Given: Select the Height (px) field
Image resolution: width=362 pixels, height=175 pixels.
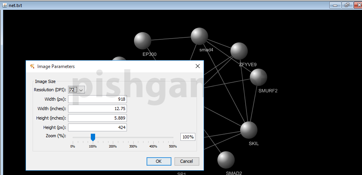Looking at the screenshot, I should click(97, 127).
